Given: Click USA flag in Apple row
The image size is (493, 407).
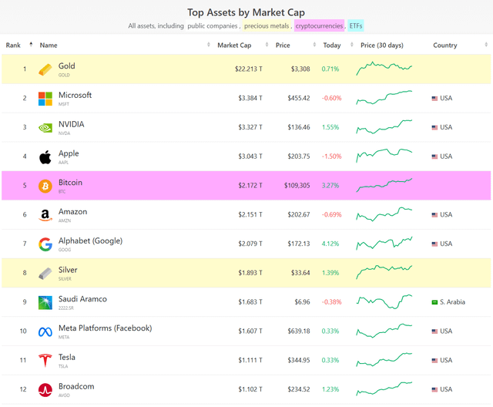Looking at the screenshot, I should pos(434,156).
